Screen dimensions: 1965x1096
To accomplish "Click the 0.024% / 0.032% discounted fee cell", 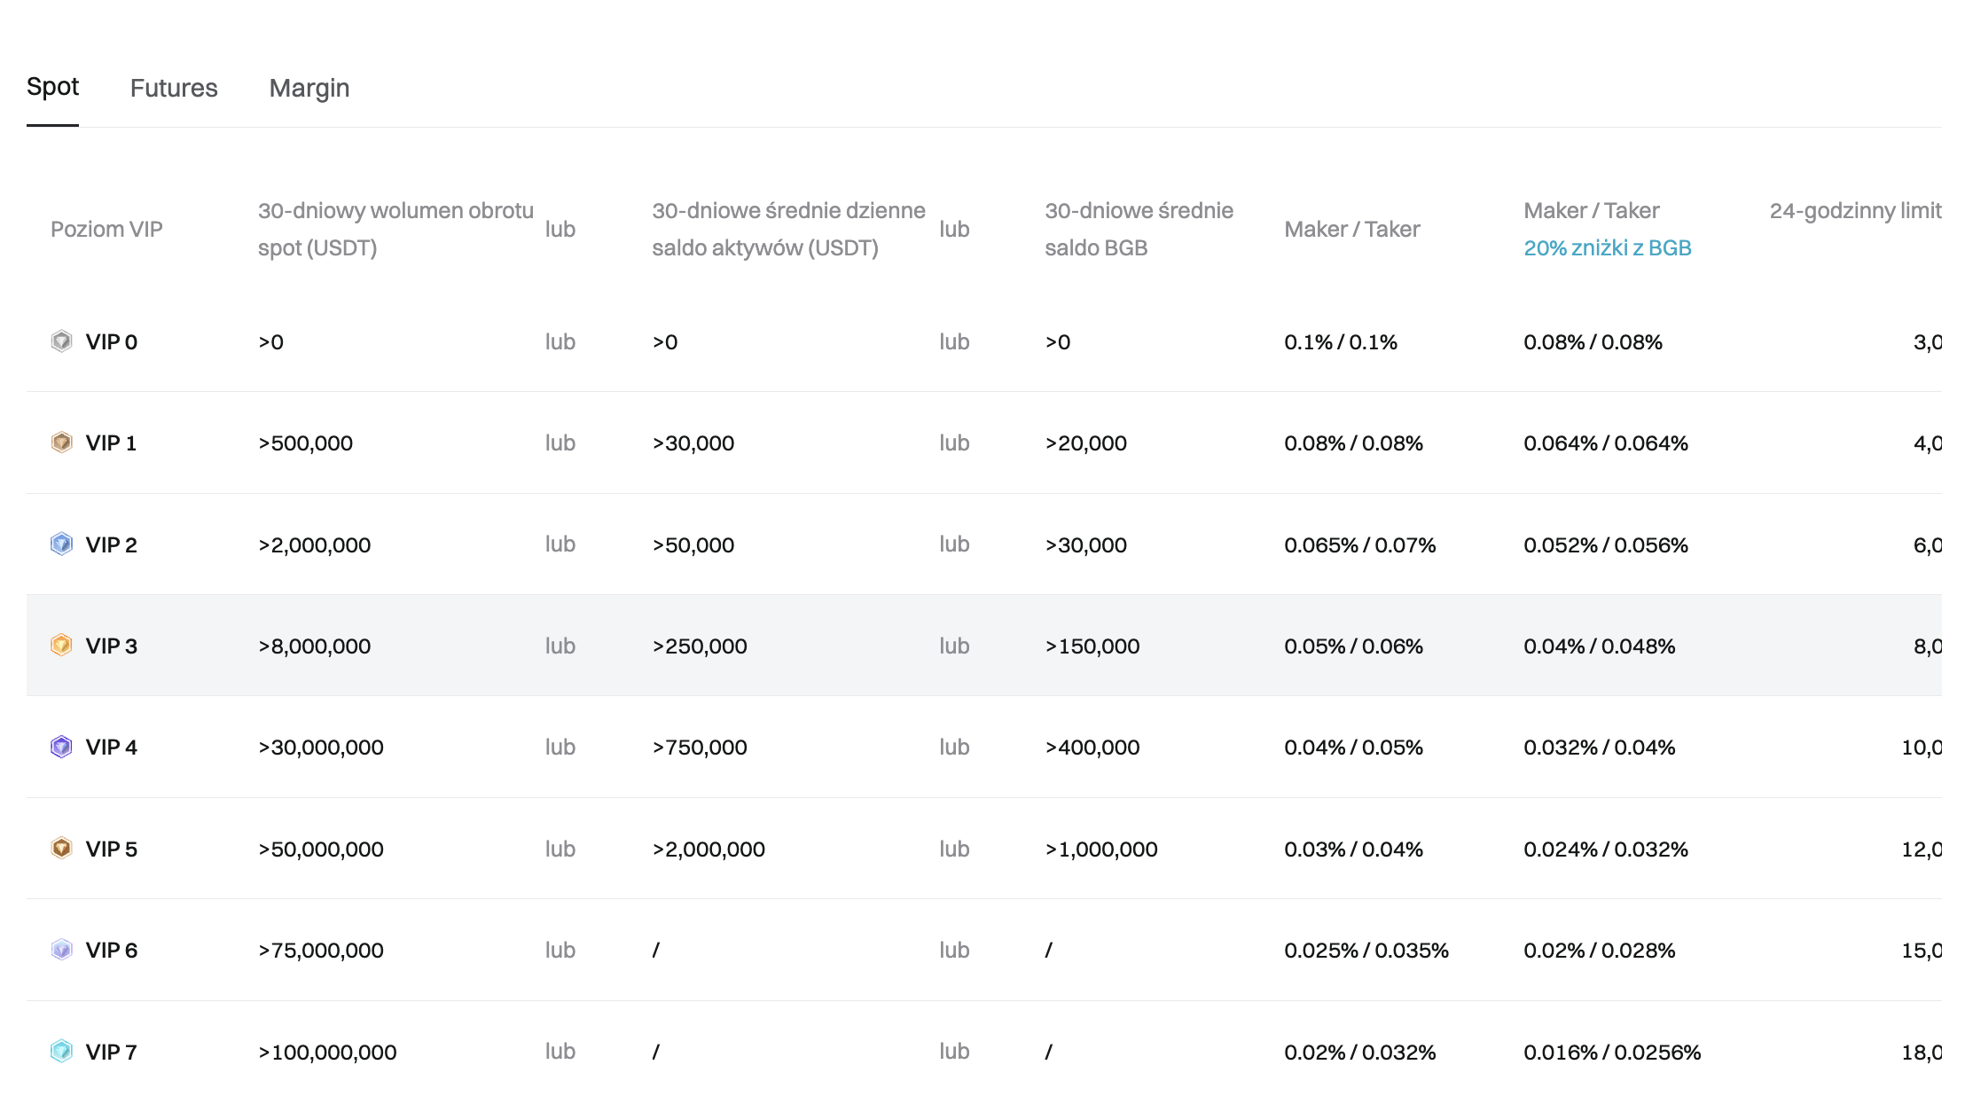I will 1606,849.
